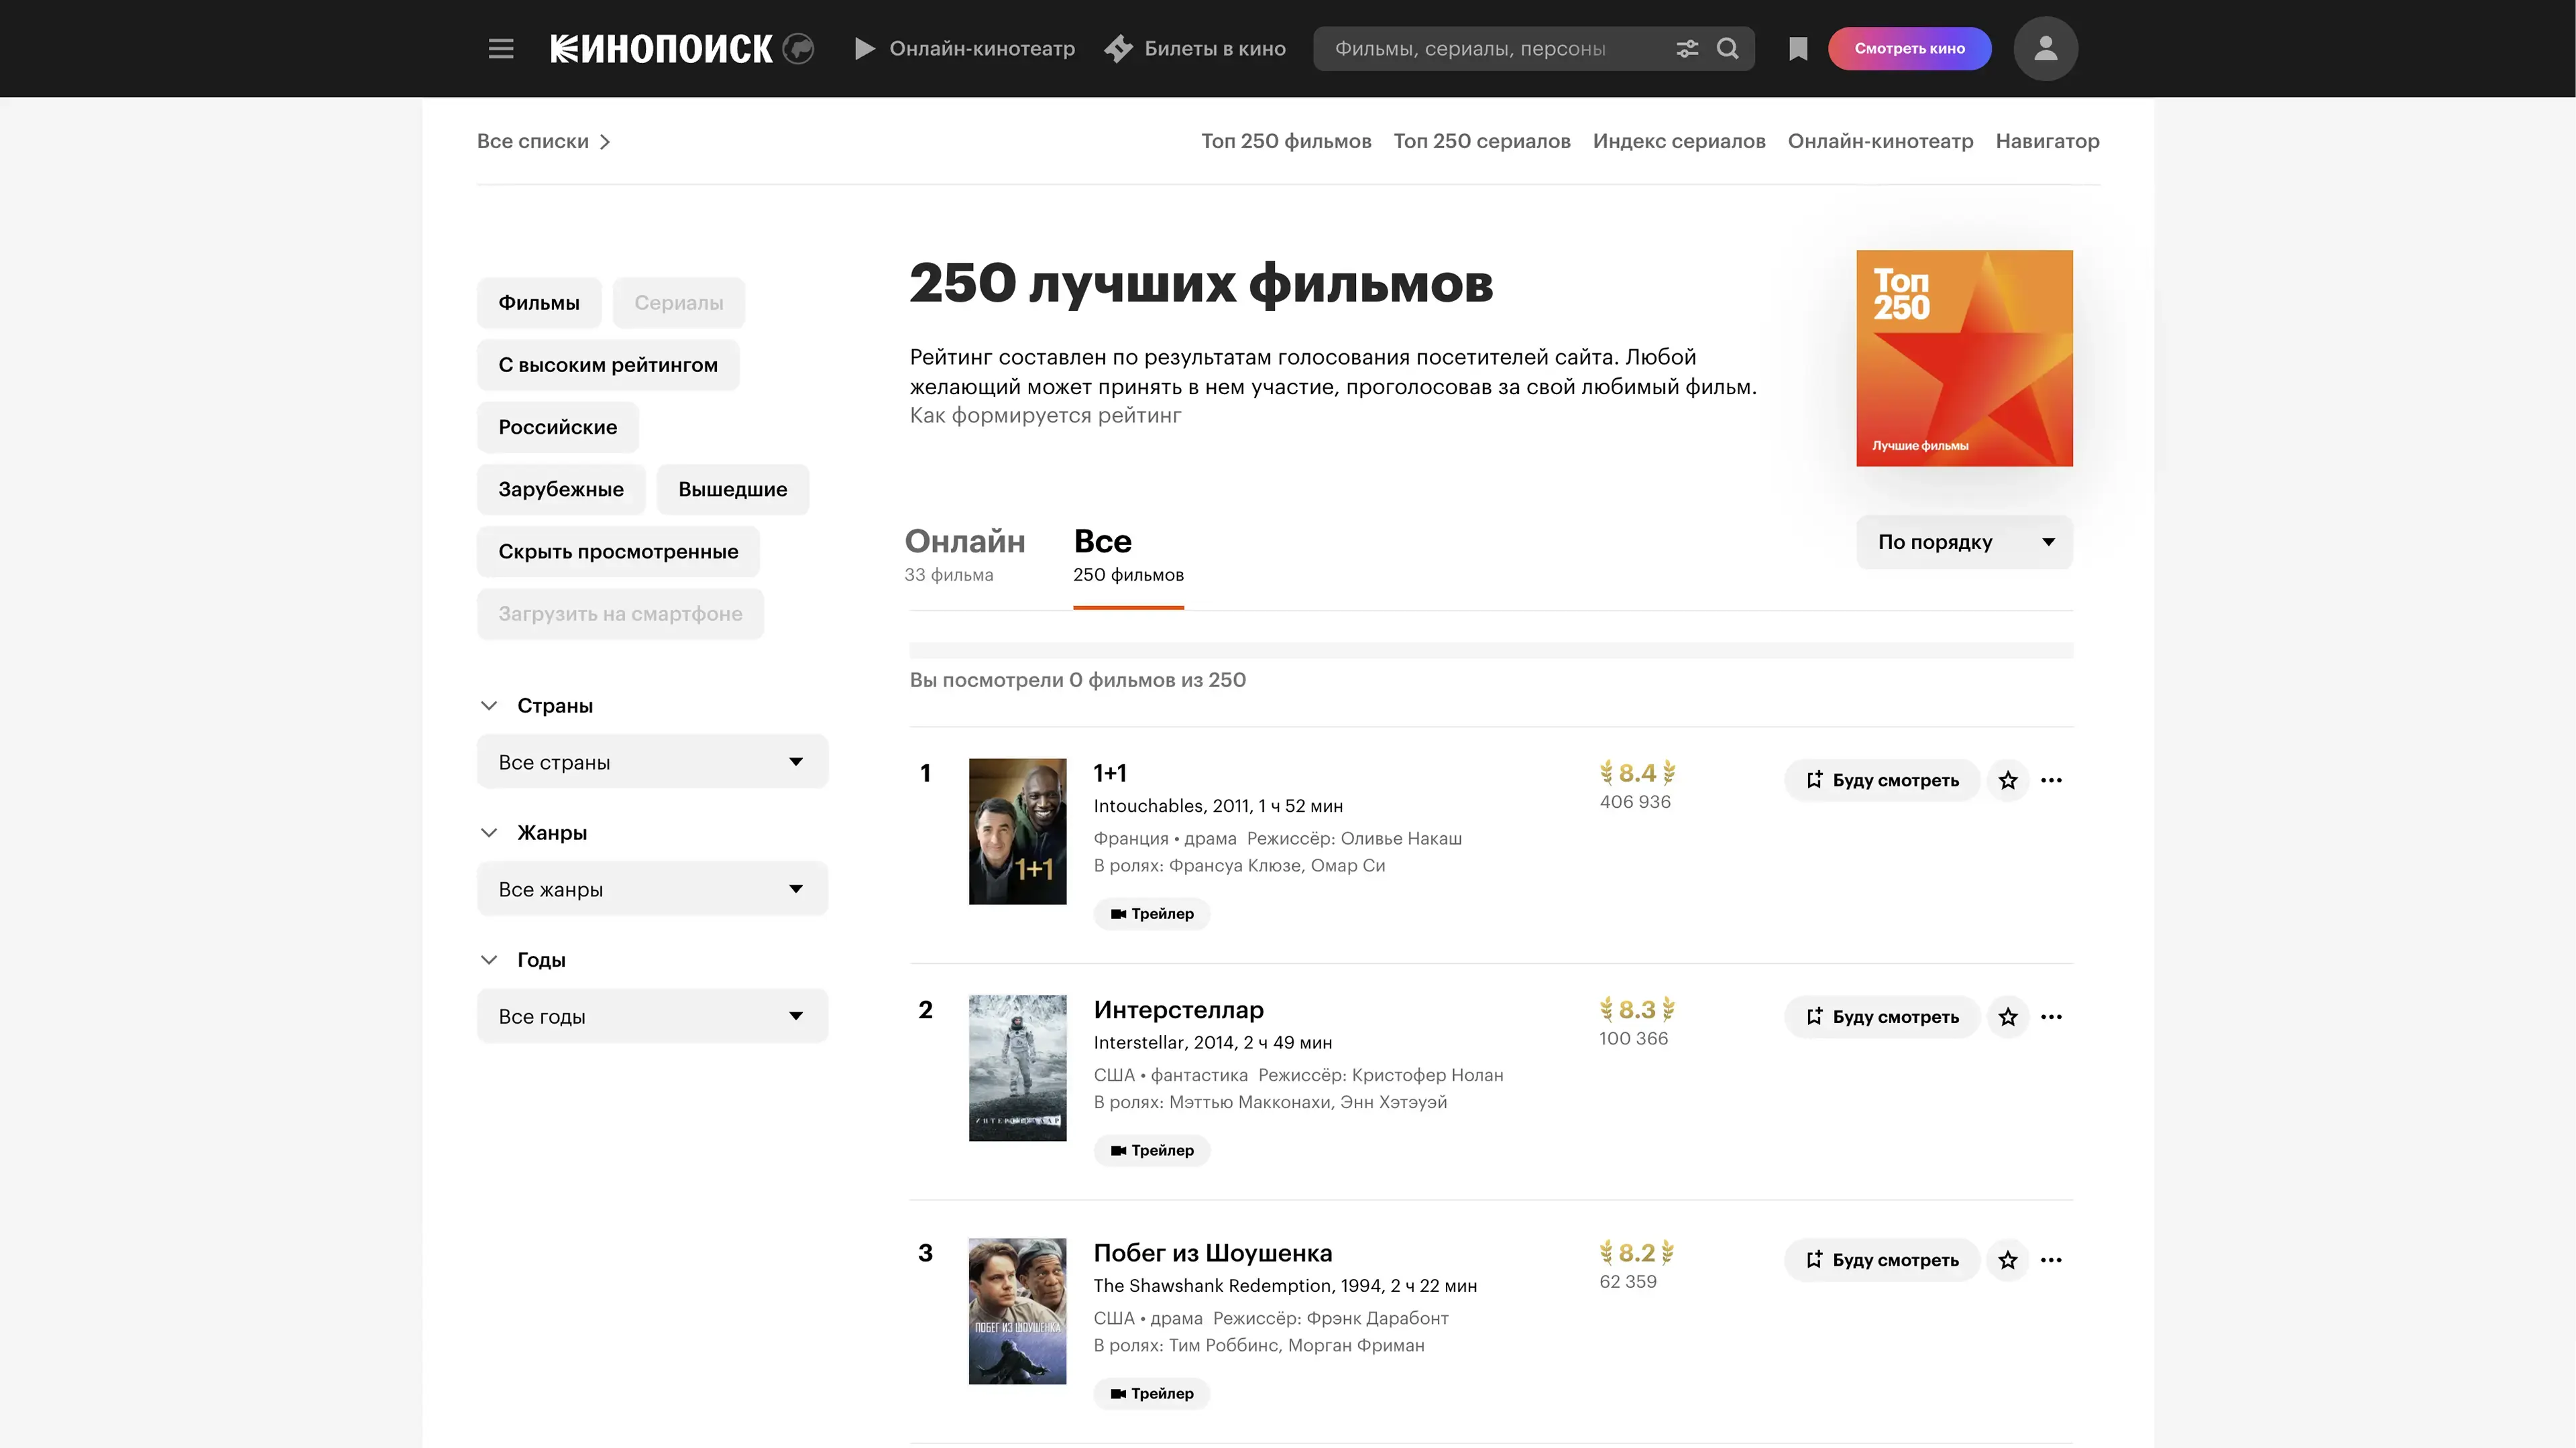2576x1448 pixels.
Task: Enable С высоким рейтингом filter
Action: click(608, 365)
